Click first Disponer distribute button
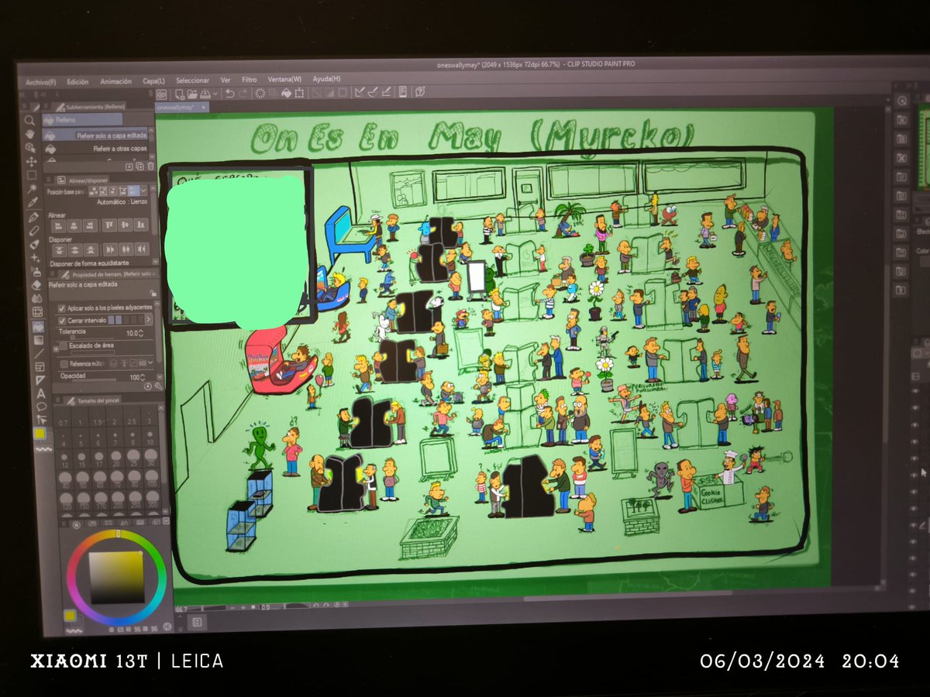The image size is (930, 697). [x=59, y=249]
